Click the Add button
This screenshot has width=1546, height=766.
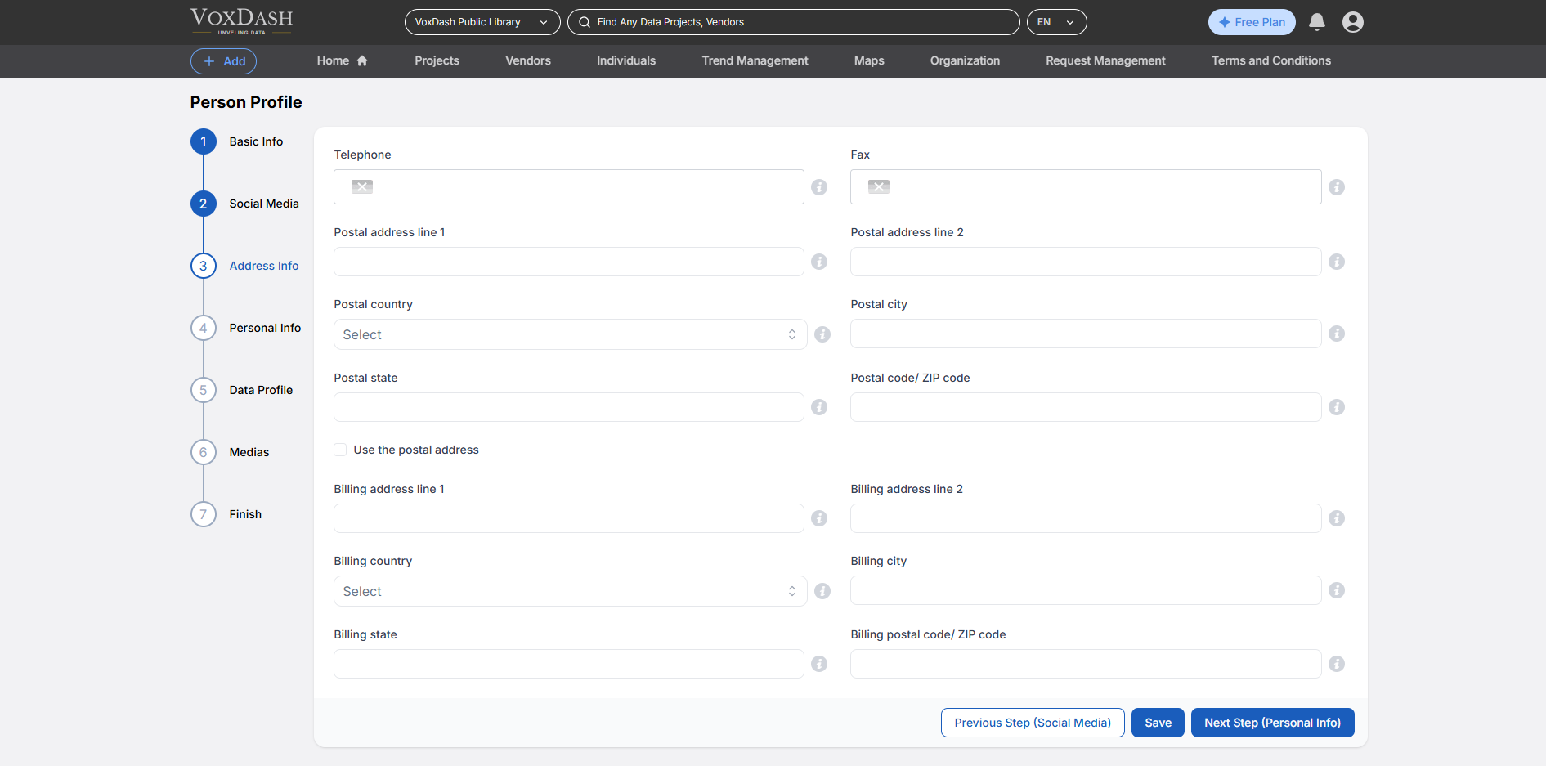(223, 61)
